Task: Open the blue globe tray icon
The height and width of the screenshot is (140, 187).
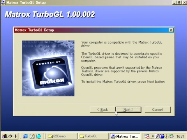Action: (x=162, y=136)
